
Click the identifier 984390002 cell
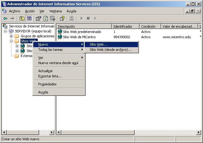(122, 37)
